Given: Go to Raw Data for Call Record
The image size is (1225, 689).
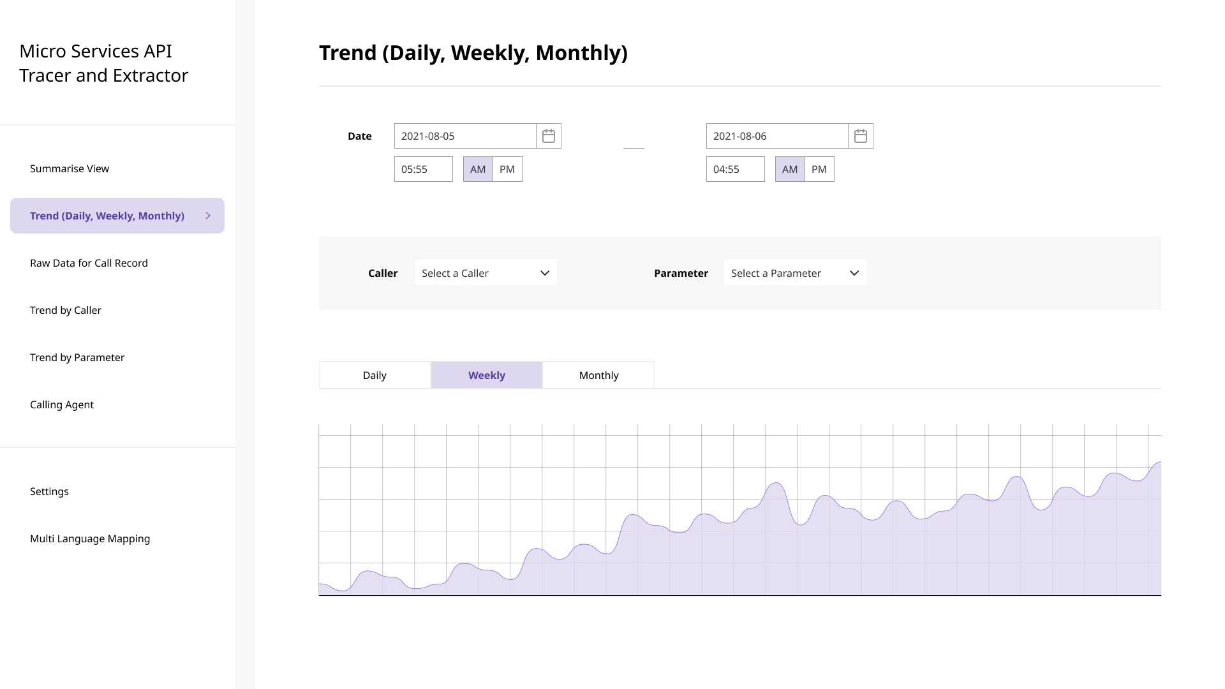Looking at the screenshot, I should pos(89,263).
